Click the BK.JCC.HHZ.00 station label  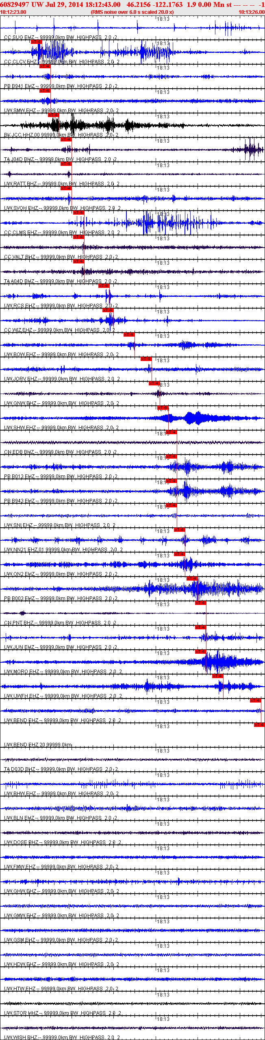[61, 135]
